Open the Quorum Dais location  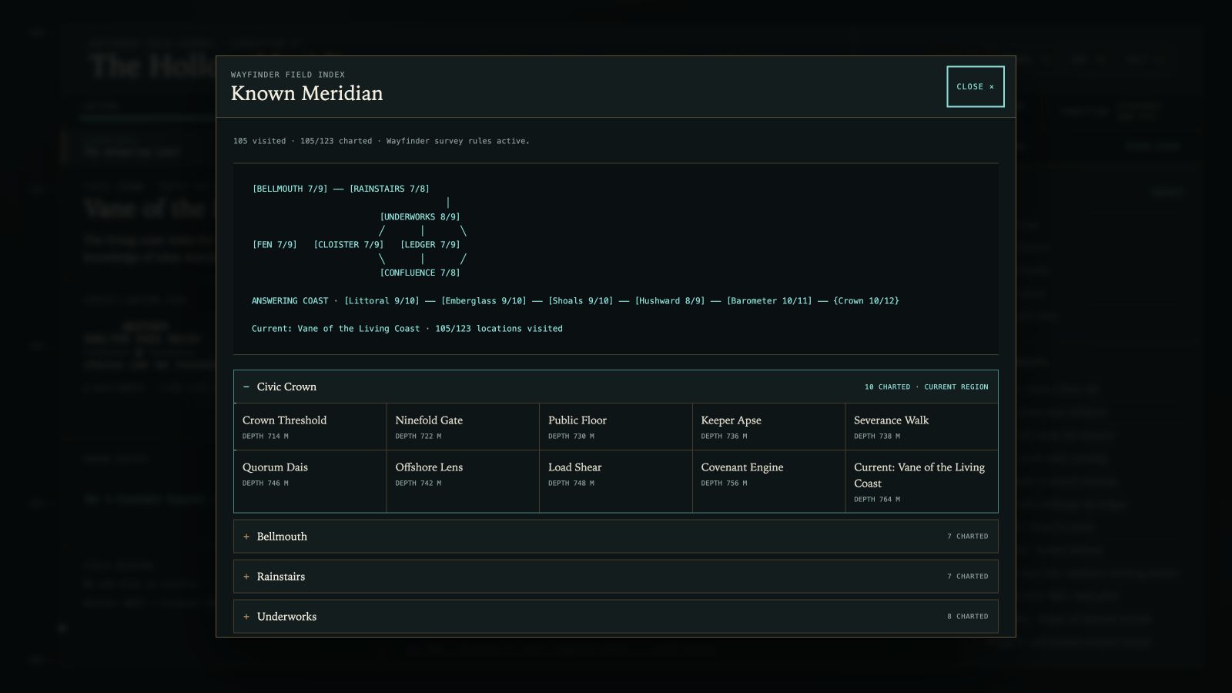310,481
